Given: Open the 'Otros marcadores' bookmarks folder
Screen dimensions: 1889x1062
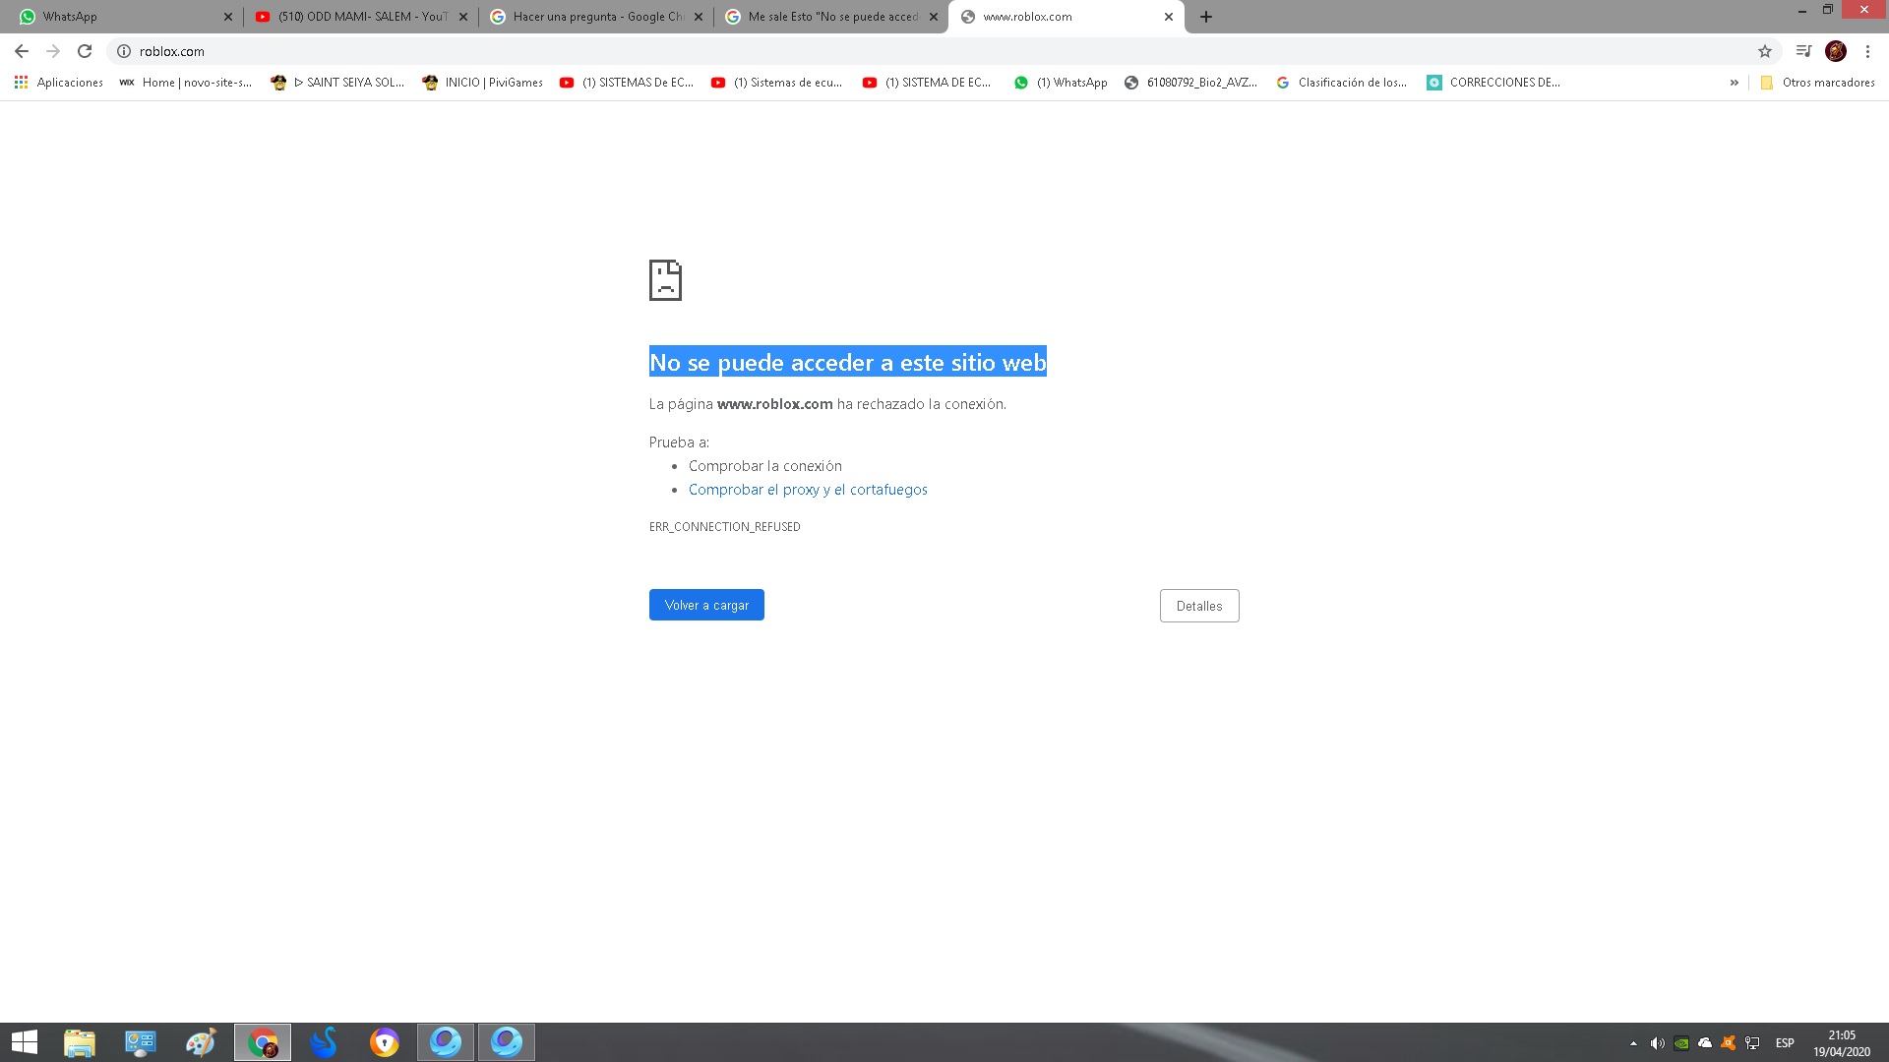Looking at the screenshot, I should tap(1816, 82).
